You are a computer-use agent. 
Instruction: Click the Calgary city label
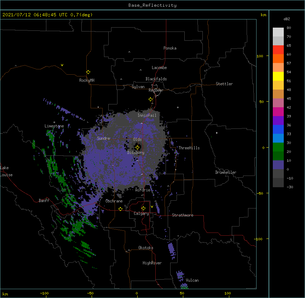(x=142, y=213)
